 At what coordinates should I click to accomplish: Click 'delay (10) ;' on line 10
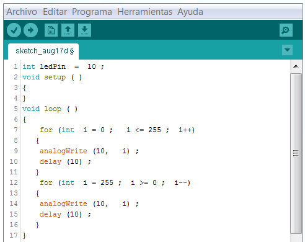(x=65, y=162)
